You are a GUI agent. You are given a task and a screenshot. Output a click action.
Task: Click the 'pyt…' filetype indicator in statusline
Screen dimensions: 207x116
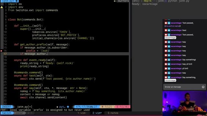pos(62,107)
